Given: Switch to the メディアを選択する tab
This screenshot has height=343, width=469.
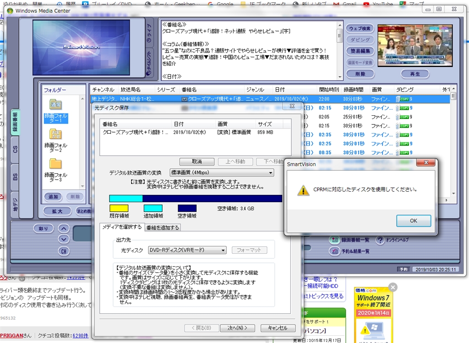Looking at the screenshot, I should pos(122,227).
